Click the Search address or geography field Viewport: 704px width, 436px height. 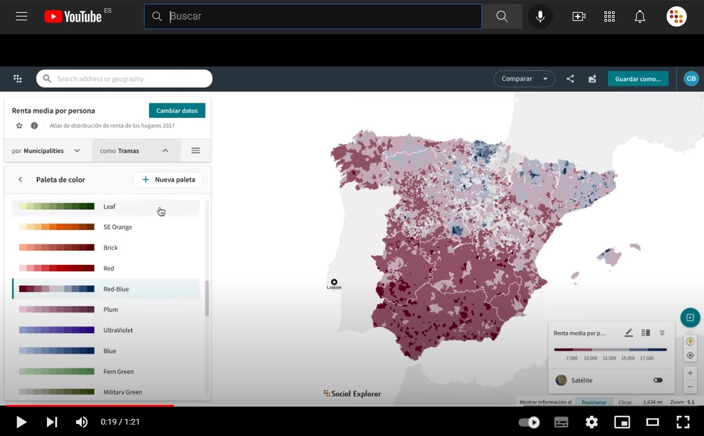click(x=124, y=79)
